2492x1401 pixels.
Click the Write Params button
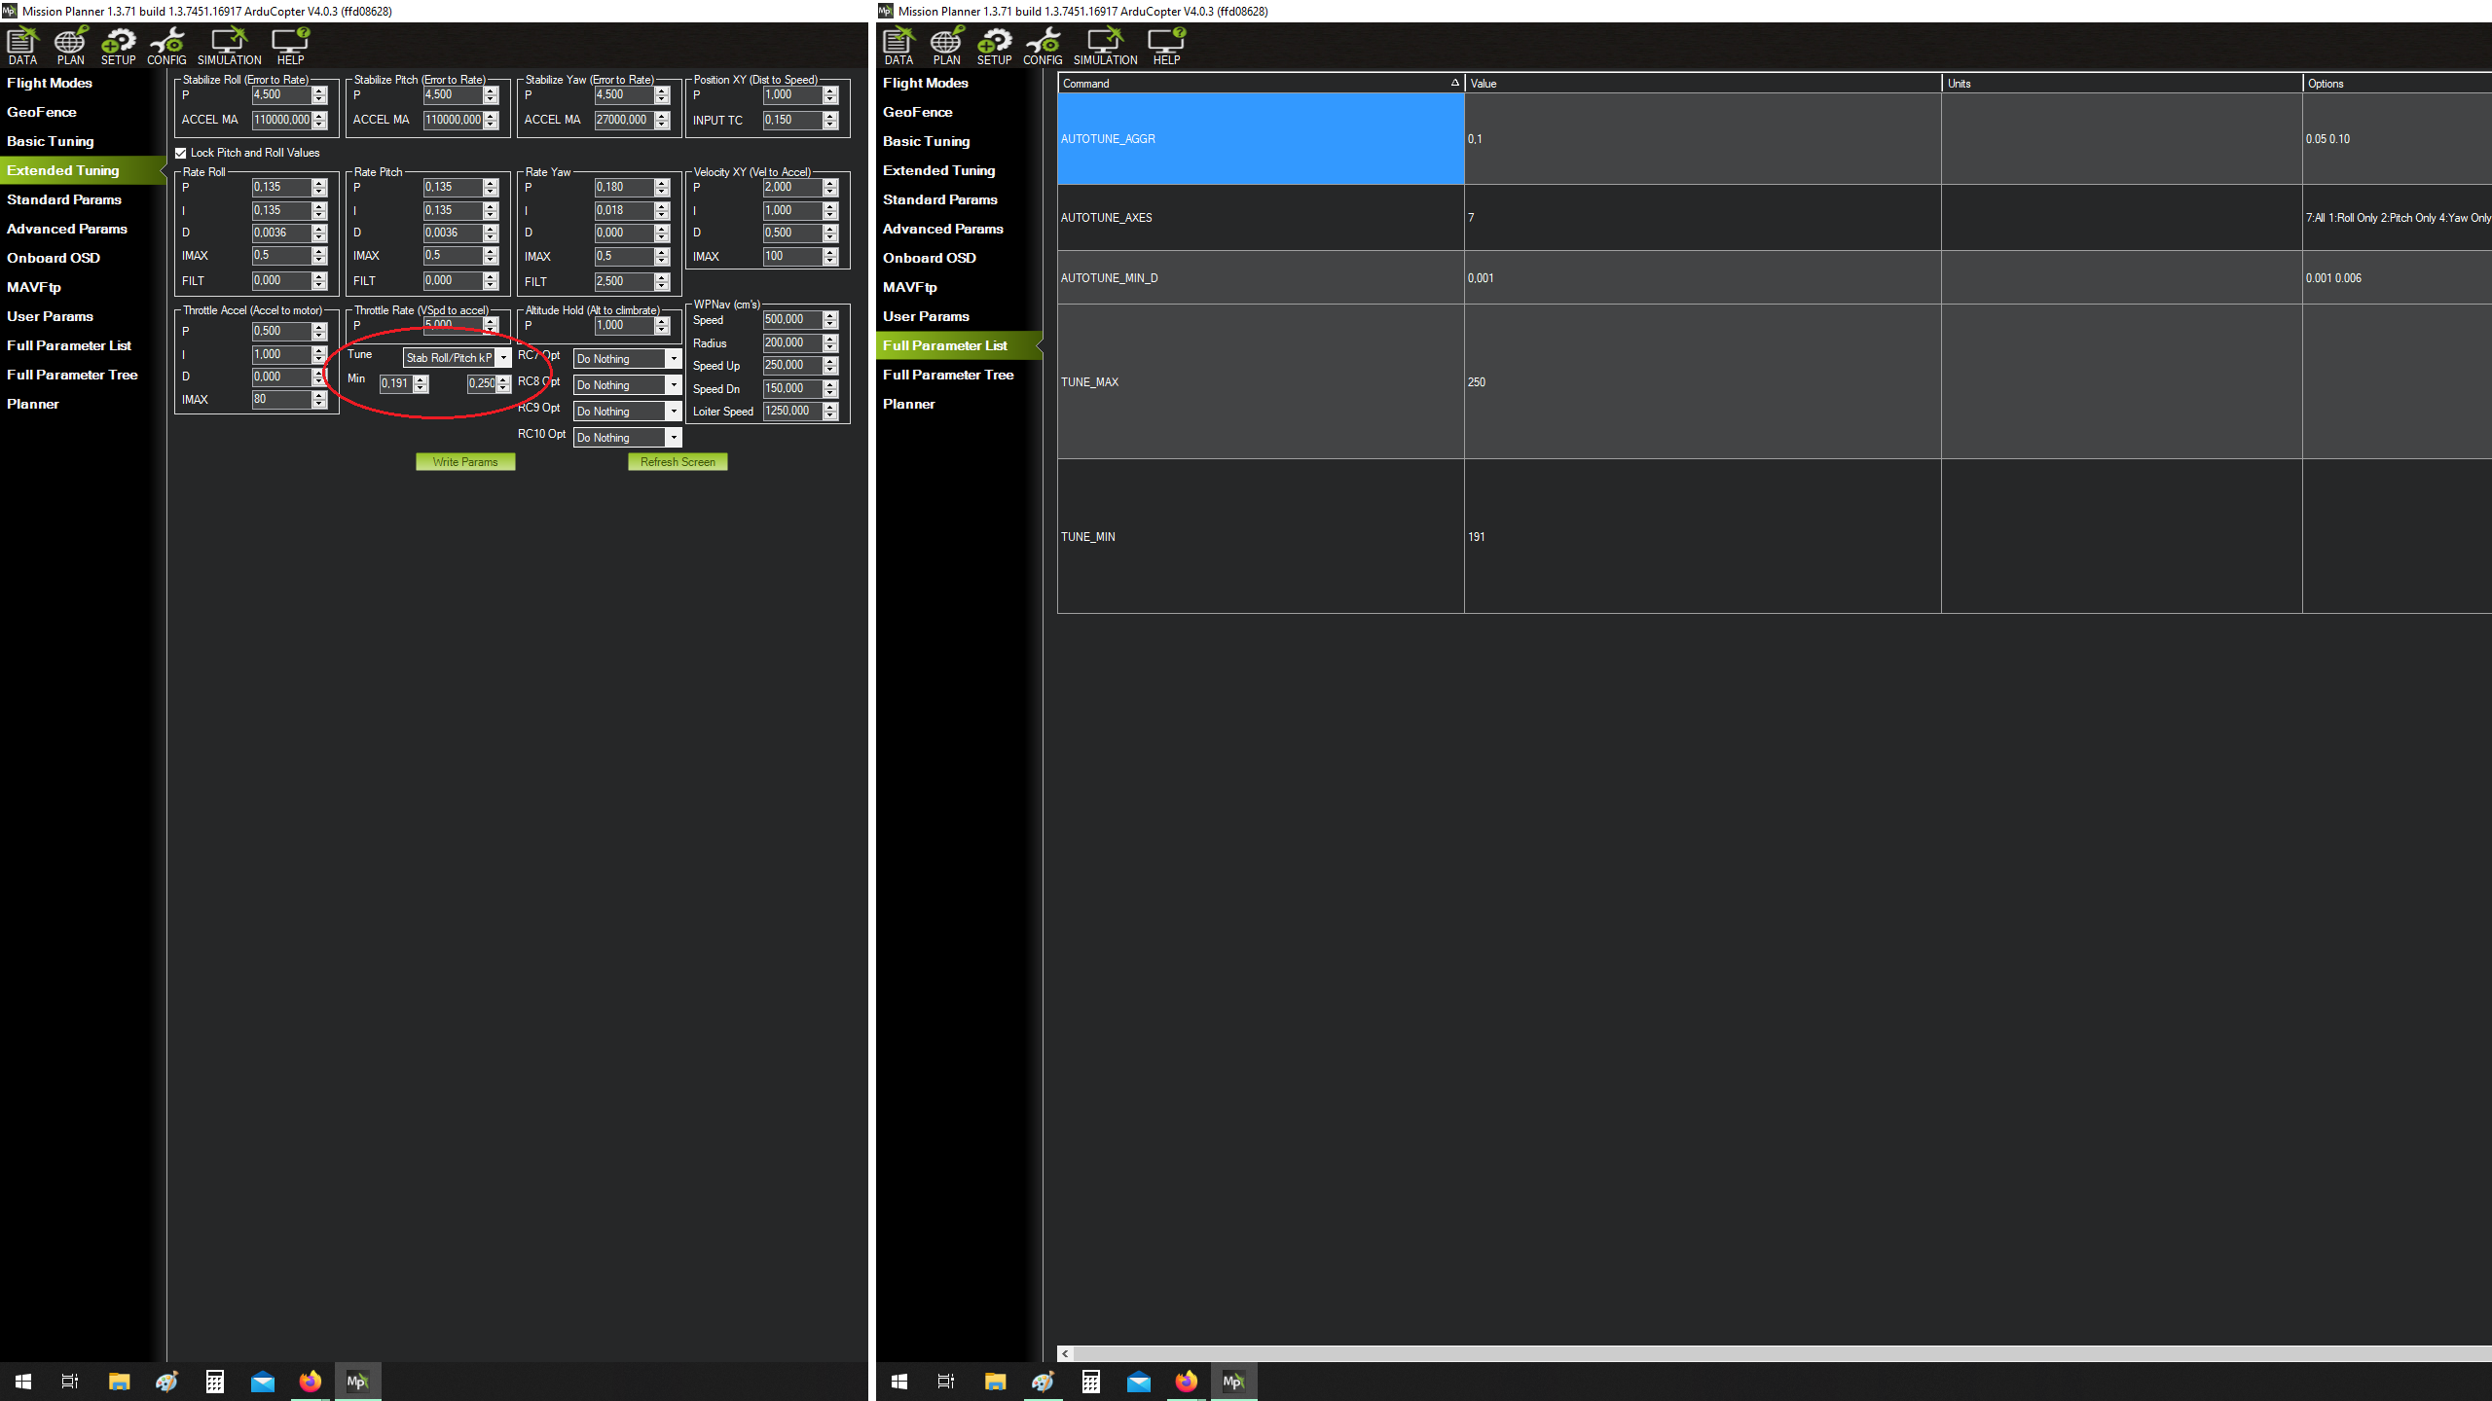(x=465, y=461)
